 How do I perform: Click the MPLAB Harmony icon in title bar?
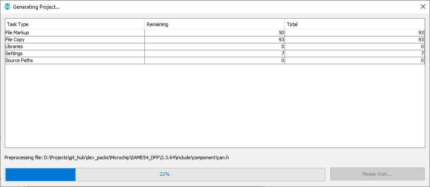(x=7, y=7)
